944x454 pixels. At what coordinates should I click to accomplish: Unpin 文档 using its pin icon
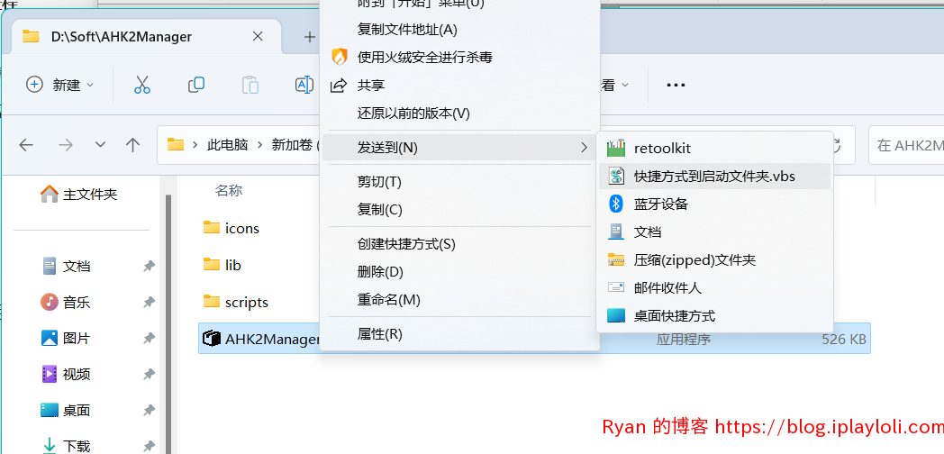(149, 266)
